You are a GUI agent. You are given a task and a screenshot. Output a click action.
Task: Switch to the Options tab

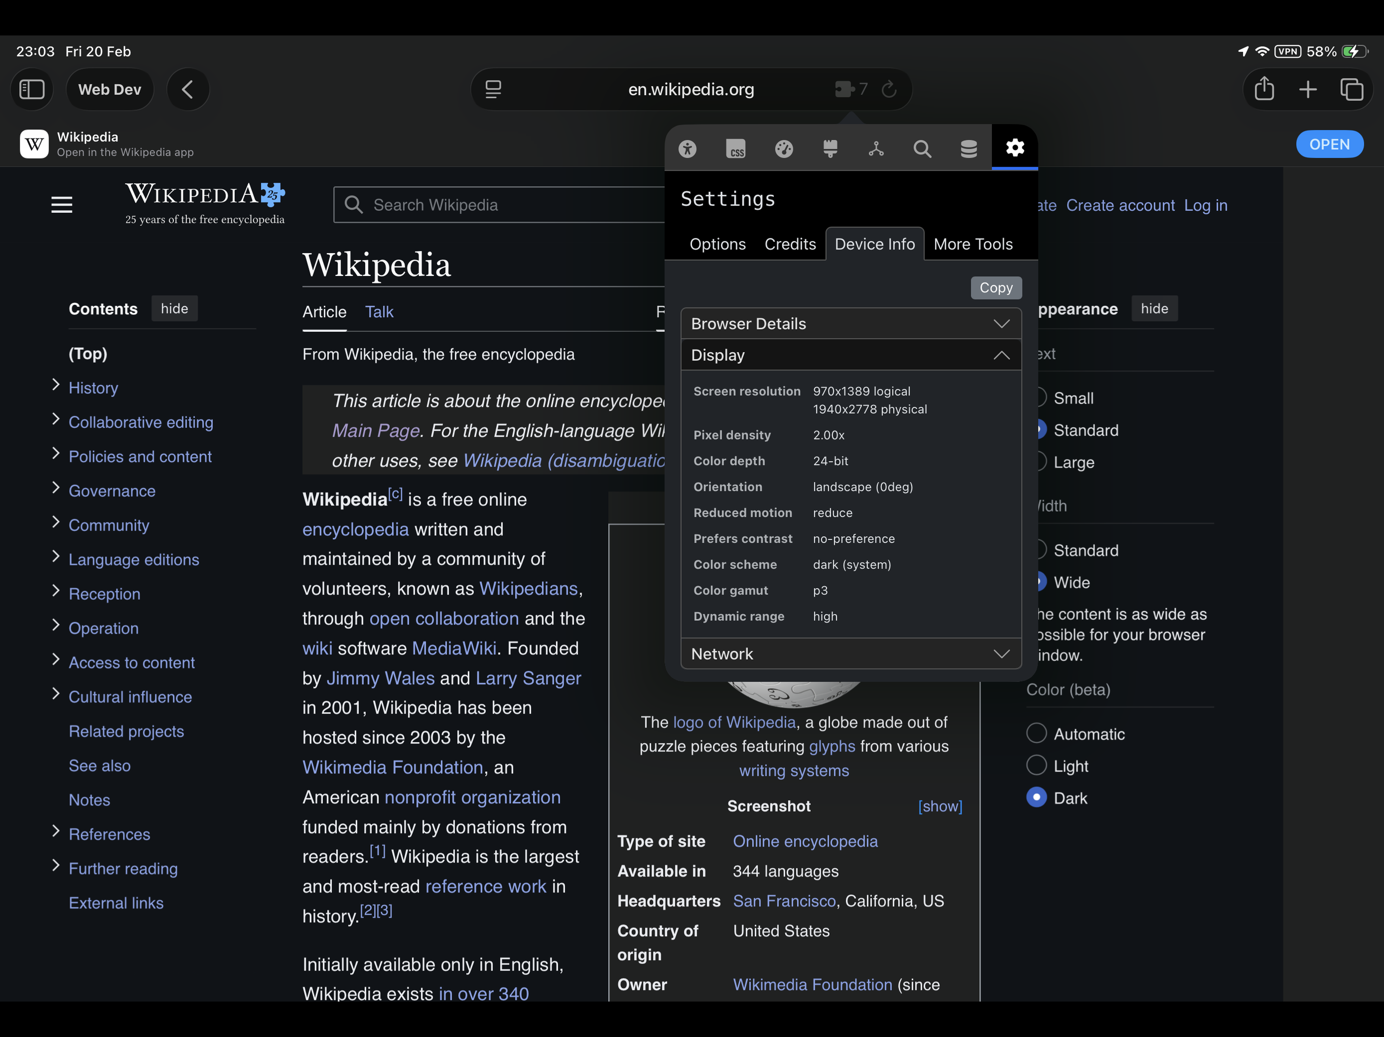click(x=717, y=244)
